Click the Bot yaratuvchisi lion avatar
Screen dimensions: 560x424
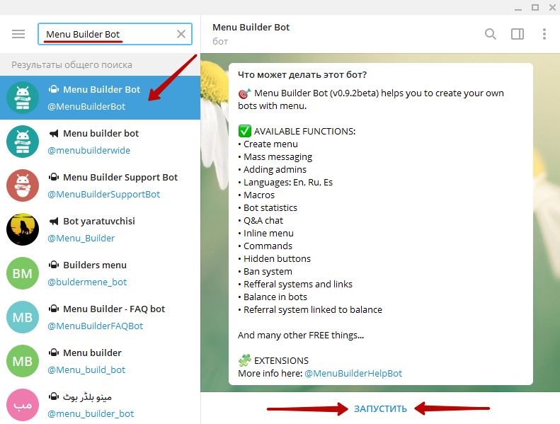tap(23, 229)
